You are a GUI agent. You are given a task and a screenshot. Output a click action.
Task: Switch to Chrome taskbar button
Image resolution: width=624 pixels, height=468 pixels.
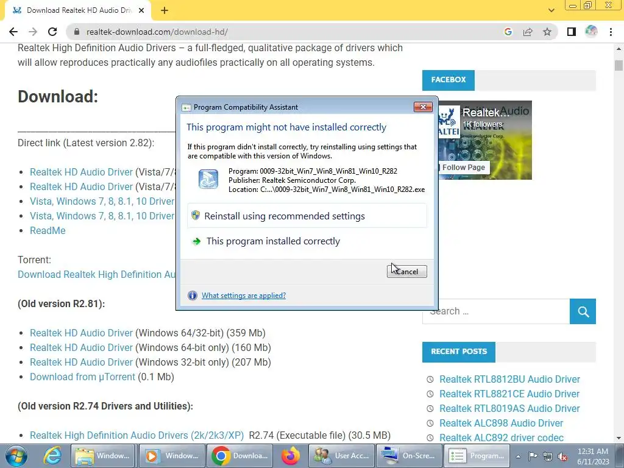[x=240, y=456]
